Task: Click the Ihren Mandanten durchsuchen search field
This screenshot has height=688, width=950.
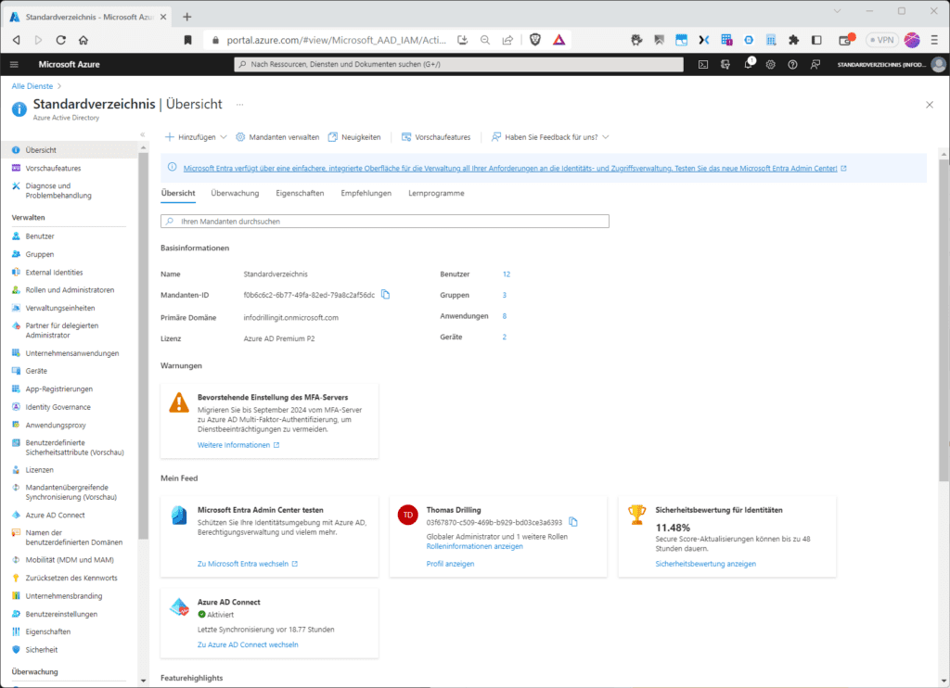Action: pyautogui.click(x=385, y=222)
